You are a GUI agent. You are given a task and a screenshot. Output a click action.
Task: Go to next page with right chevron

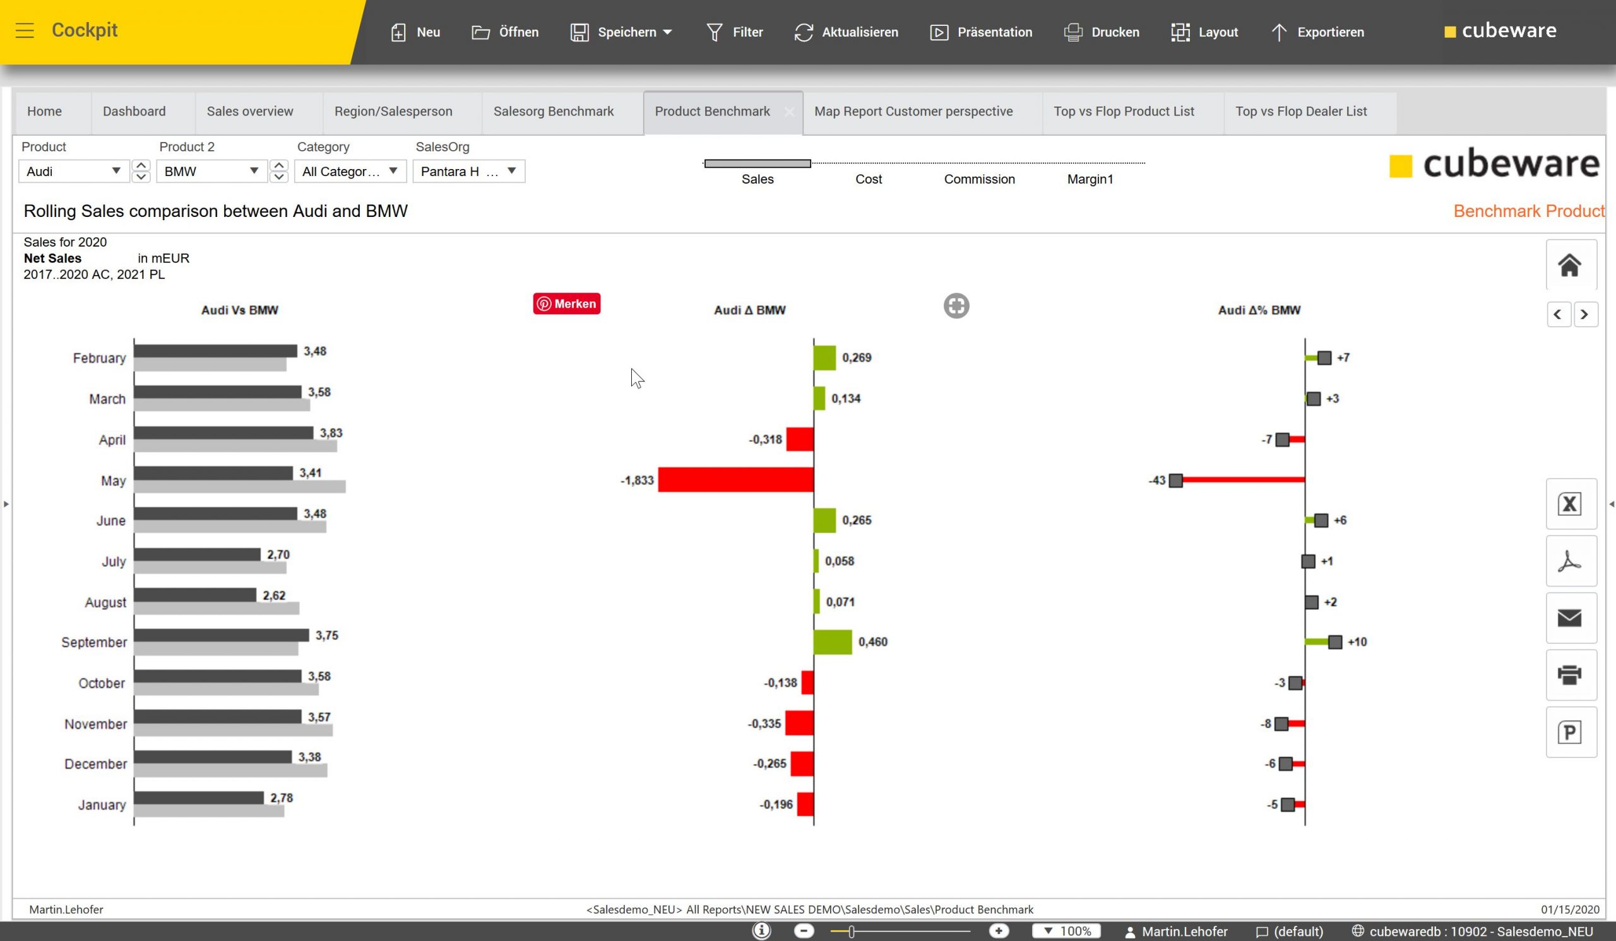(1584, 315)
